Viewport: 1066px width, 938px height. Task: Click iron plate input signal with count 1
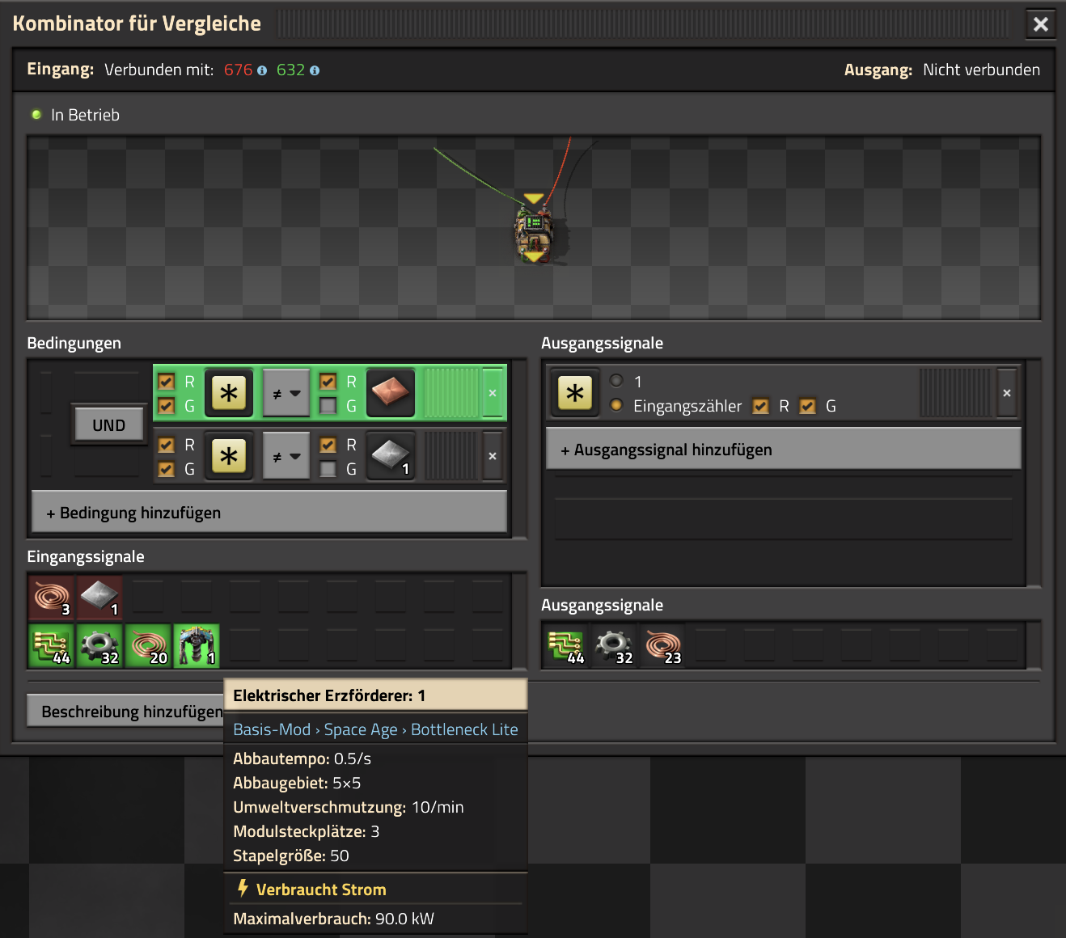99,598
